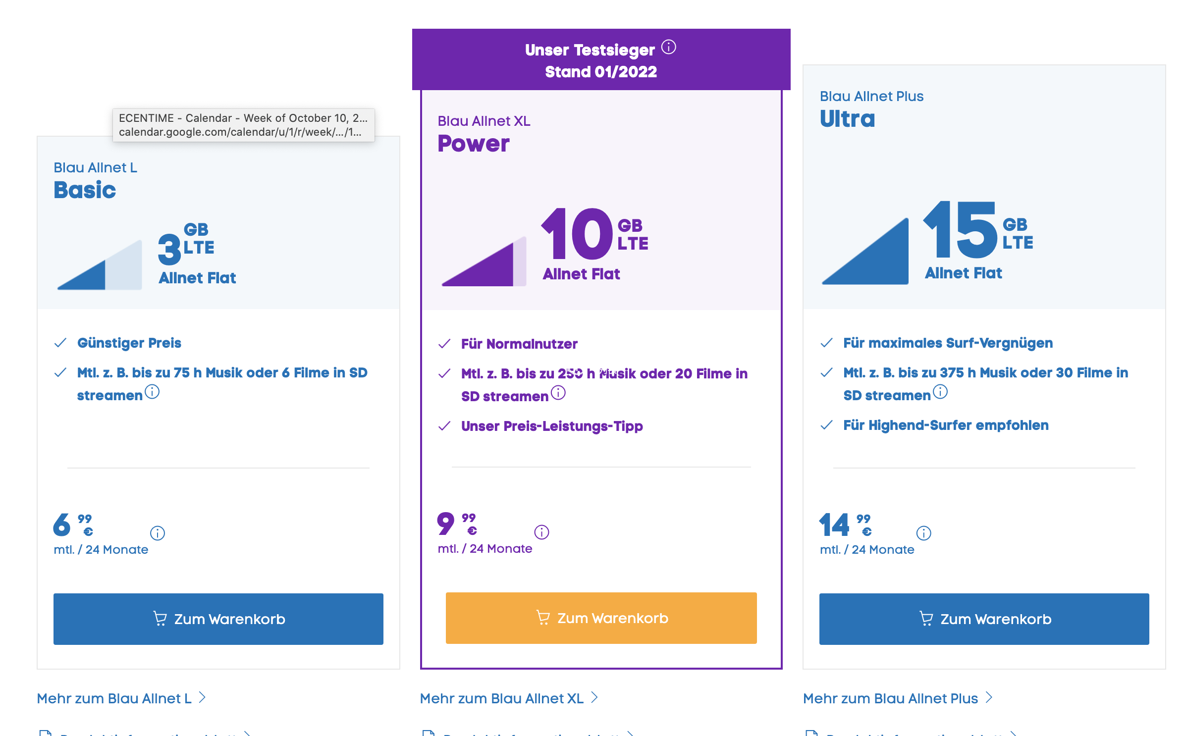Click the 15 GB LTE signal graphic

click(865, 251)
